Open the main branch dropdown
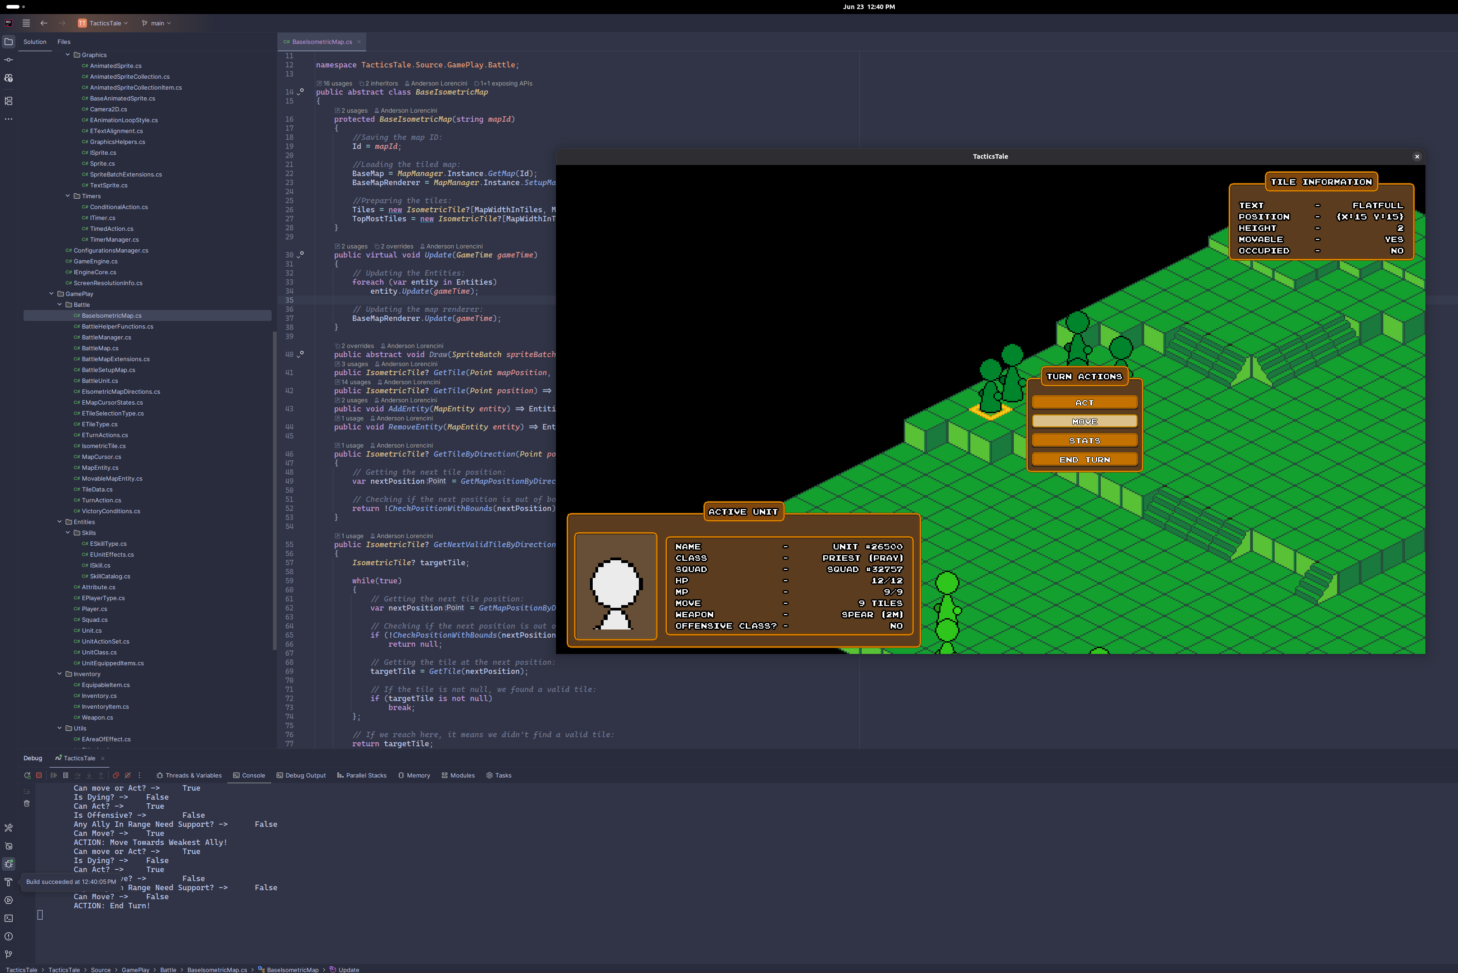The width and height of the screenshot is (1458, 973). coord(156,23)
